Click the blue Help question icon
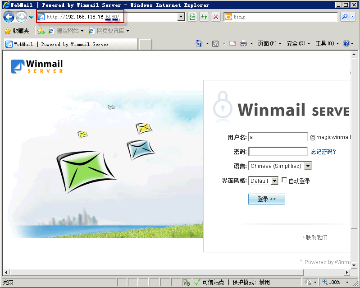The width and height of the screenshot is (360, 288). click(346, 43)
